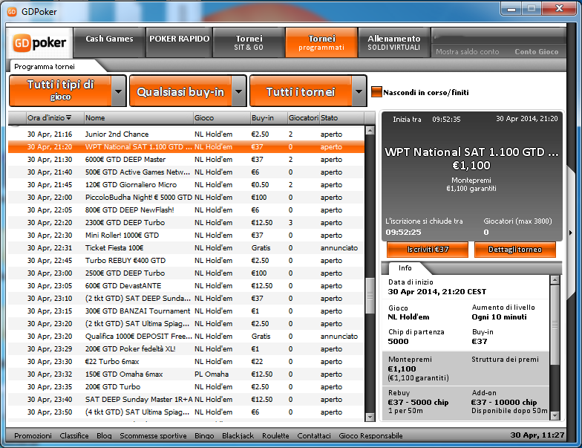582x448 pixels.
Task: Sort by Stato column header
Action: [341, 117]
